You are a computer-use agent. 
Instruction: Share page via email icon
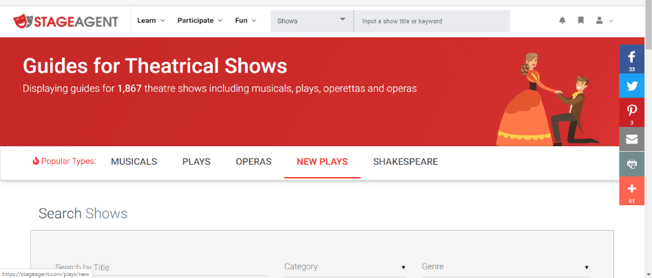[x=631, y=139]
